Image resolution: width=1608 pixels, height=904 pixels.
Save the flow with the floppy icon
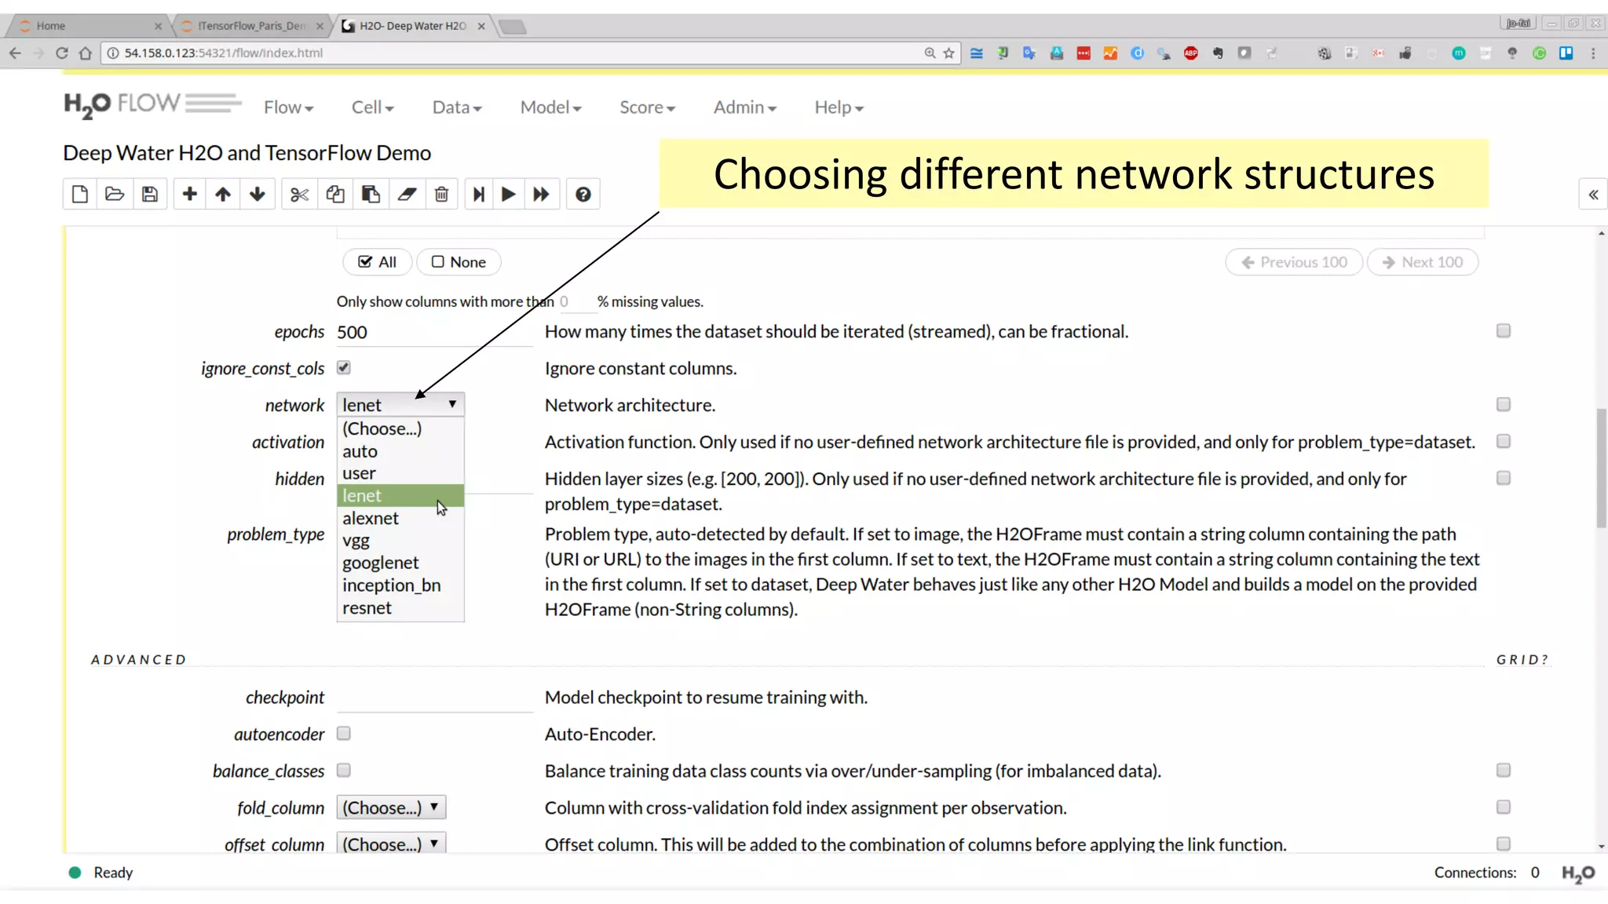click(150, 194)
